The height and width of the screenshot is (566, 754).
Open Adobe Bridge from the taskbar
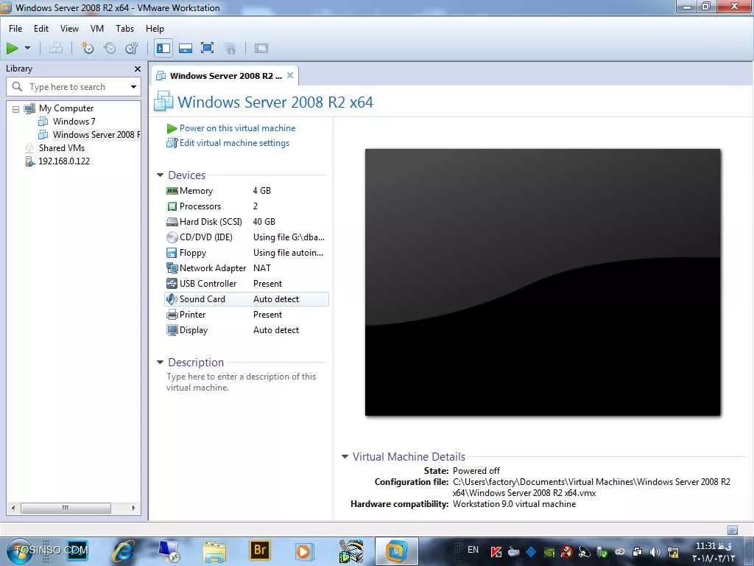[x=259, y=551]
